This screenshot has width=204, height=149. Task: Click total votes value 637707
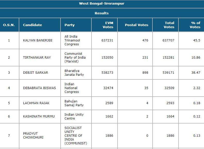point(169,40)
